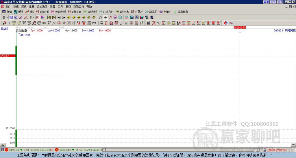Select the hand pan tool

(100, 17)
